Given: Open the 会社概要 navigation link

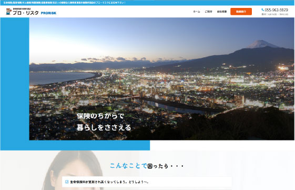Looking at the screenshot, I should click(x=222, y=12).
